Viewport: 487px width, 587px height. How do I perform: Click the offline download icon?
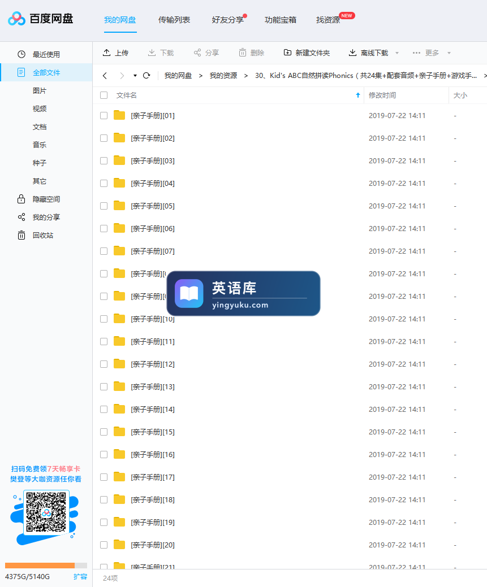(x=352, y=53)
